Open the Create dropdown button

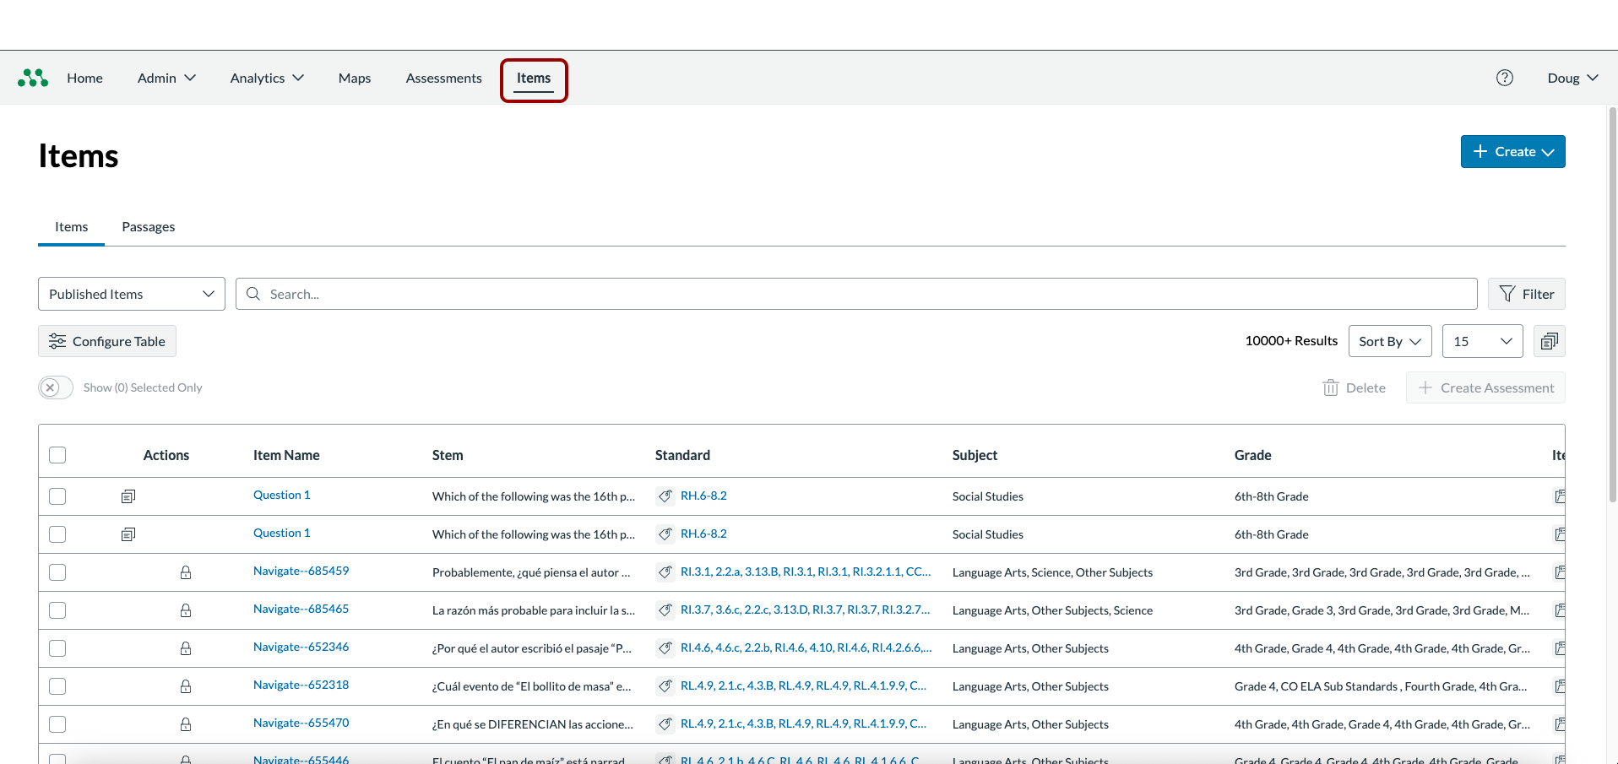[1513, 152]
